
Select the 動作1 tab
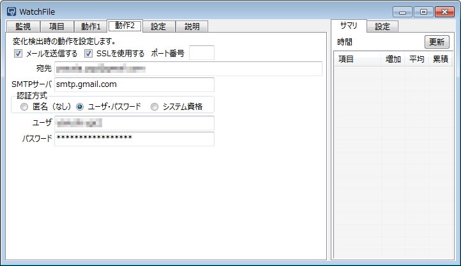(x=91, y=26)
